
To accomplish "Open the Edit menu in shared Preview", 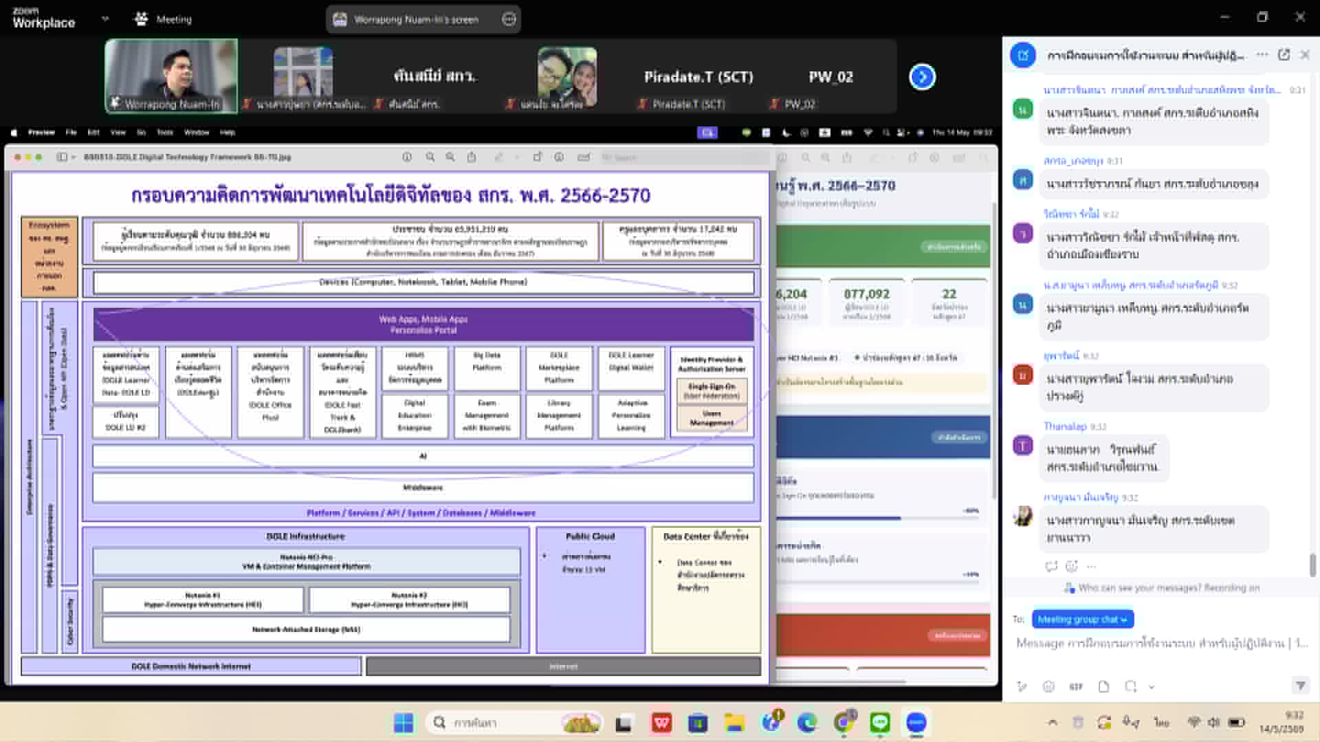I will [x=93, y=133].
